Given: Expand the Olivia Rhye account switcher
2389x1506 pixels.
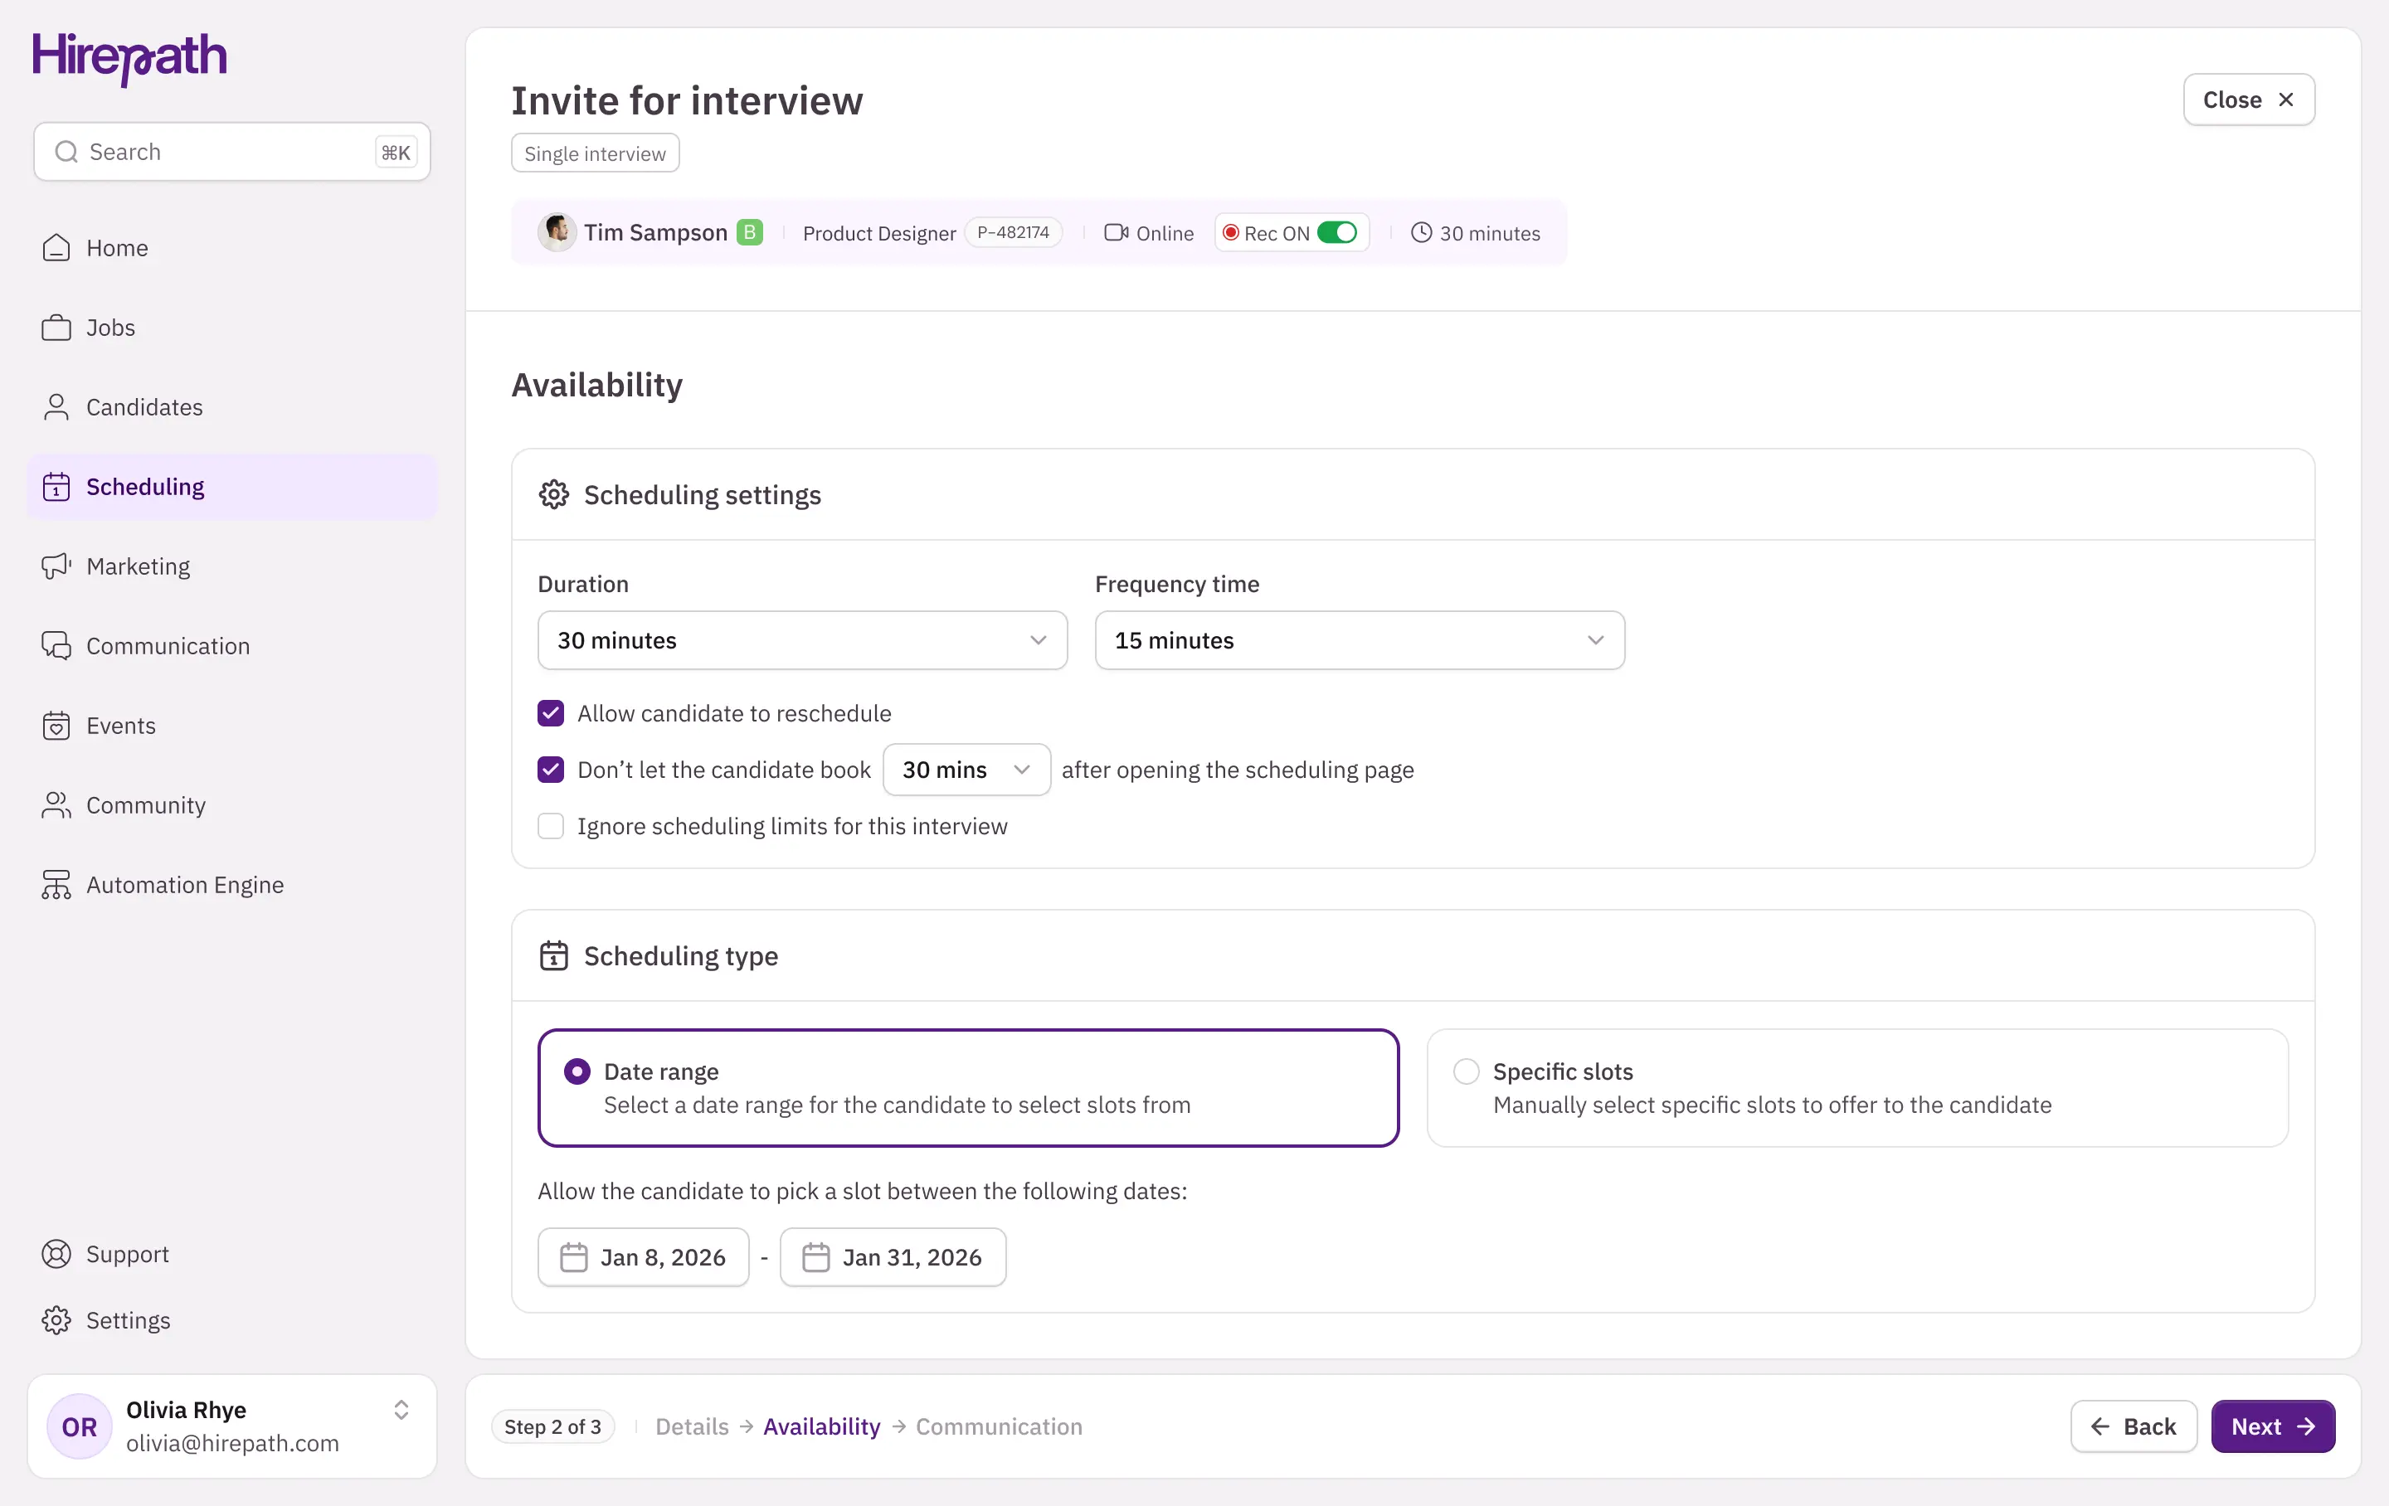Looking at the screenshot, I should click(x=401, y=1410).
